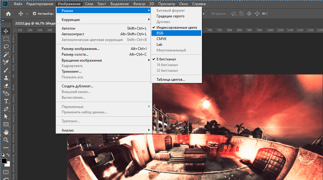Open the Файл menu

click(18, 4)
